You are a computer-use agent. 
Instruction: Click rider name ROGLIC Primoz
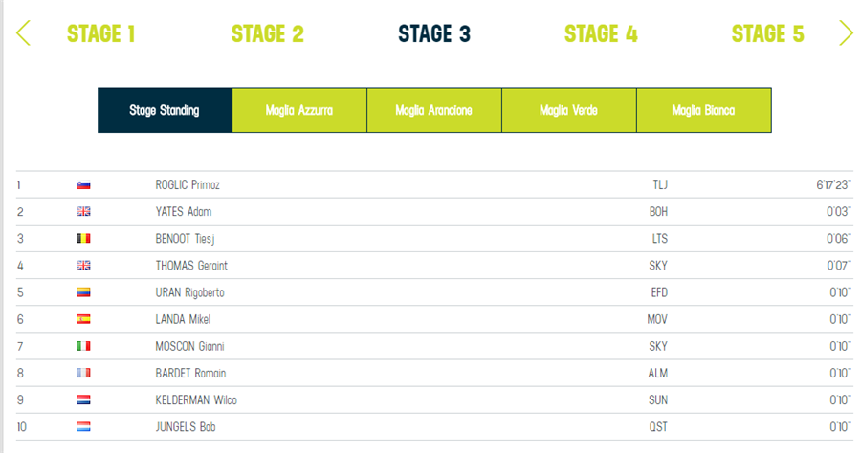188,185
